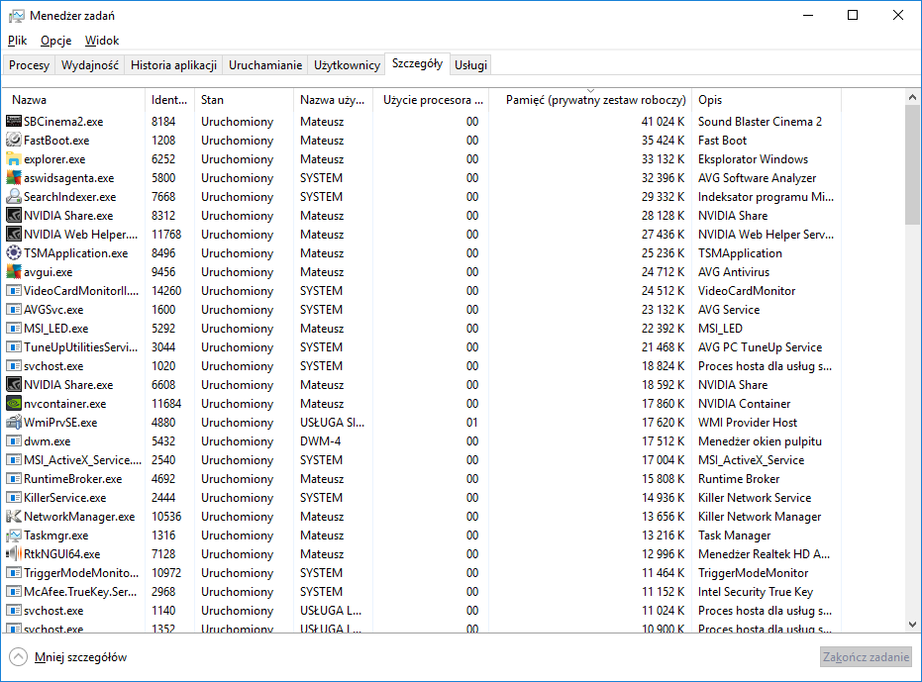
Task: Sort by Użycie procesora column header
Action: click(x=431, y=100)
